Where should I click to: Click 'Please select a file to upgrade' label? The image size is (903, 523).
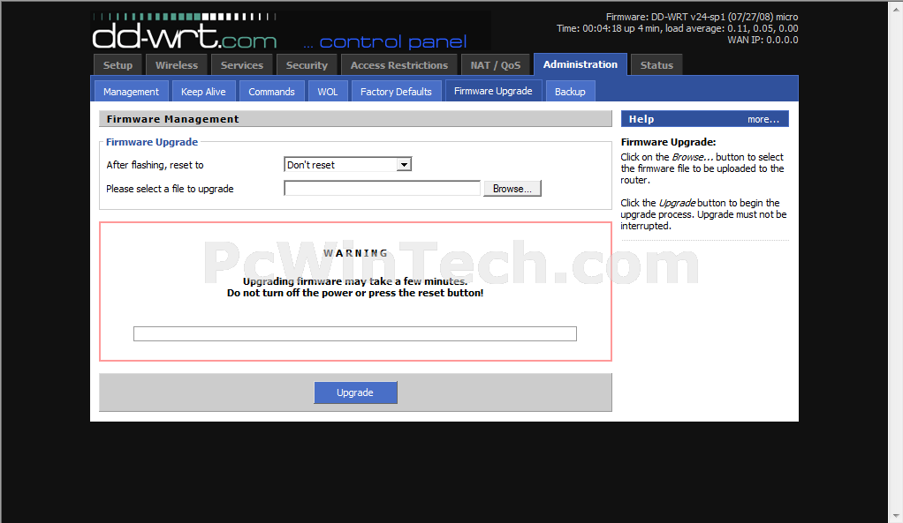click(170, 189)
